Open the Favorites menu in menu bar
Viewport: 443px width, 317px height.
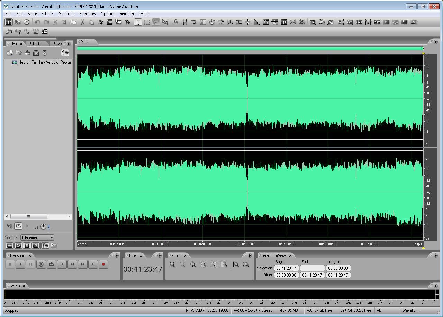[88, 14]
